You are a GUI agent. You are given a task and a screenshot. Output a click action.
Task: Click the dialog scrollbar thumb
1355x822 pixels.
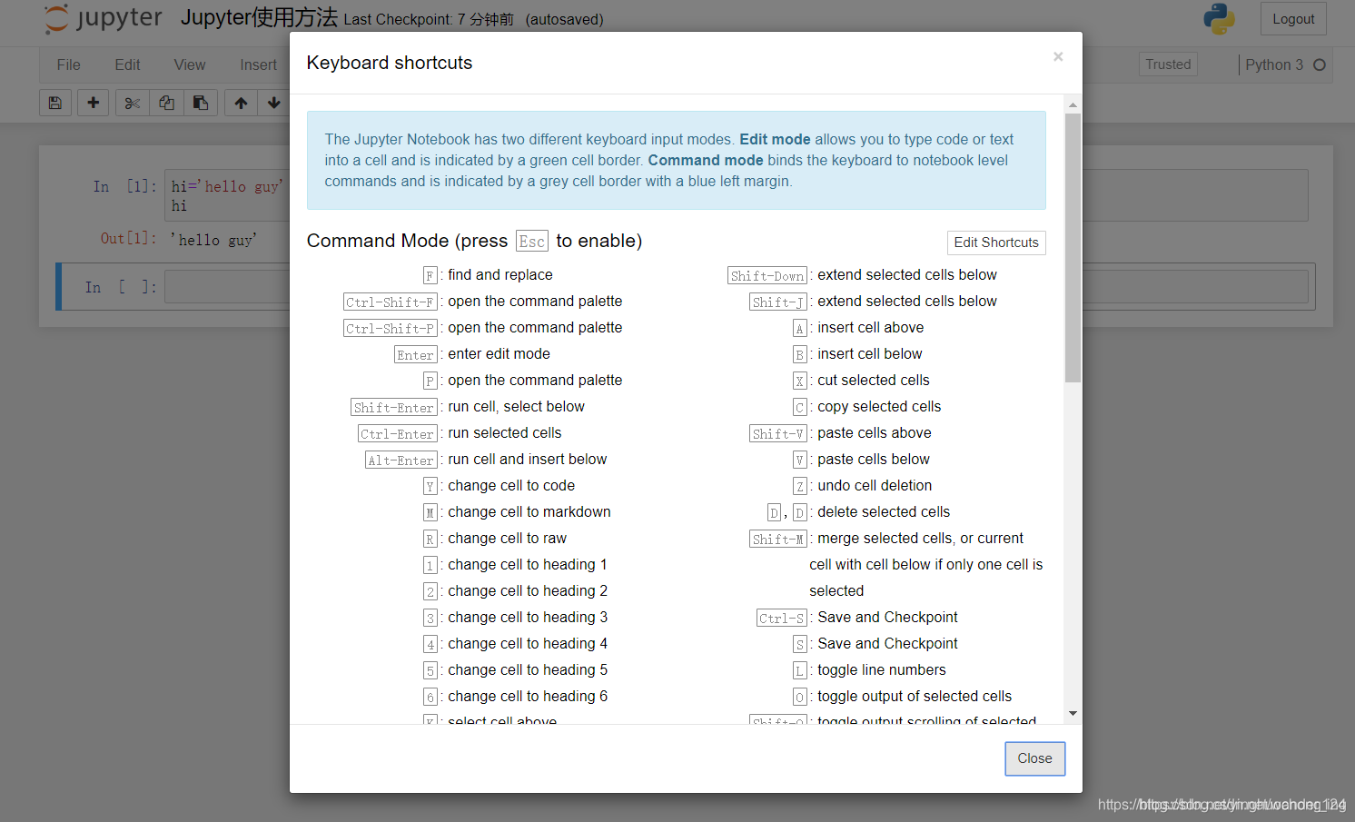tap(1073, 247)
